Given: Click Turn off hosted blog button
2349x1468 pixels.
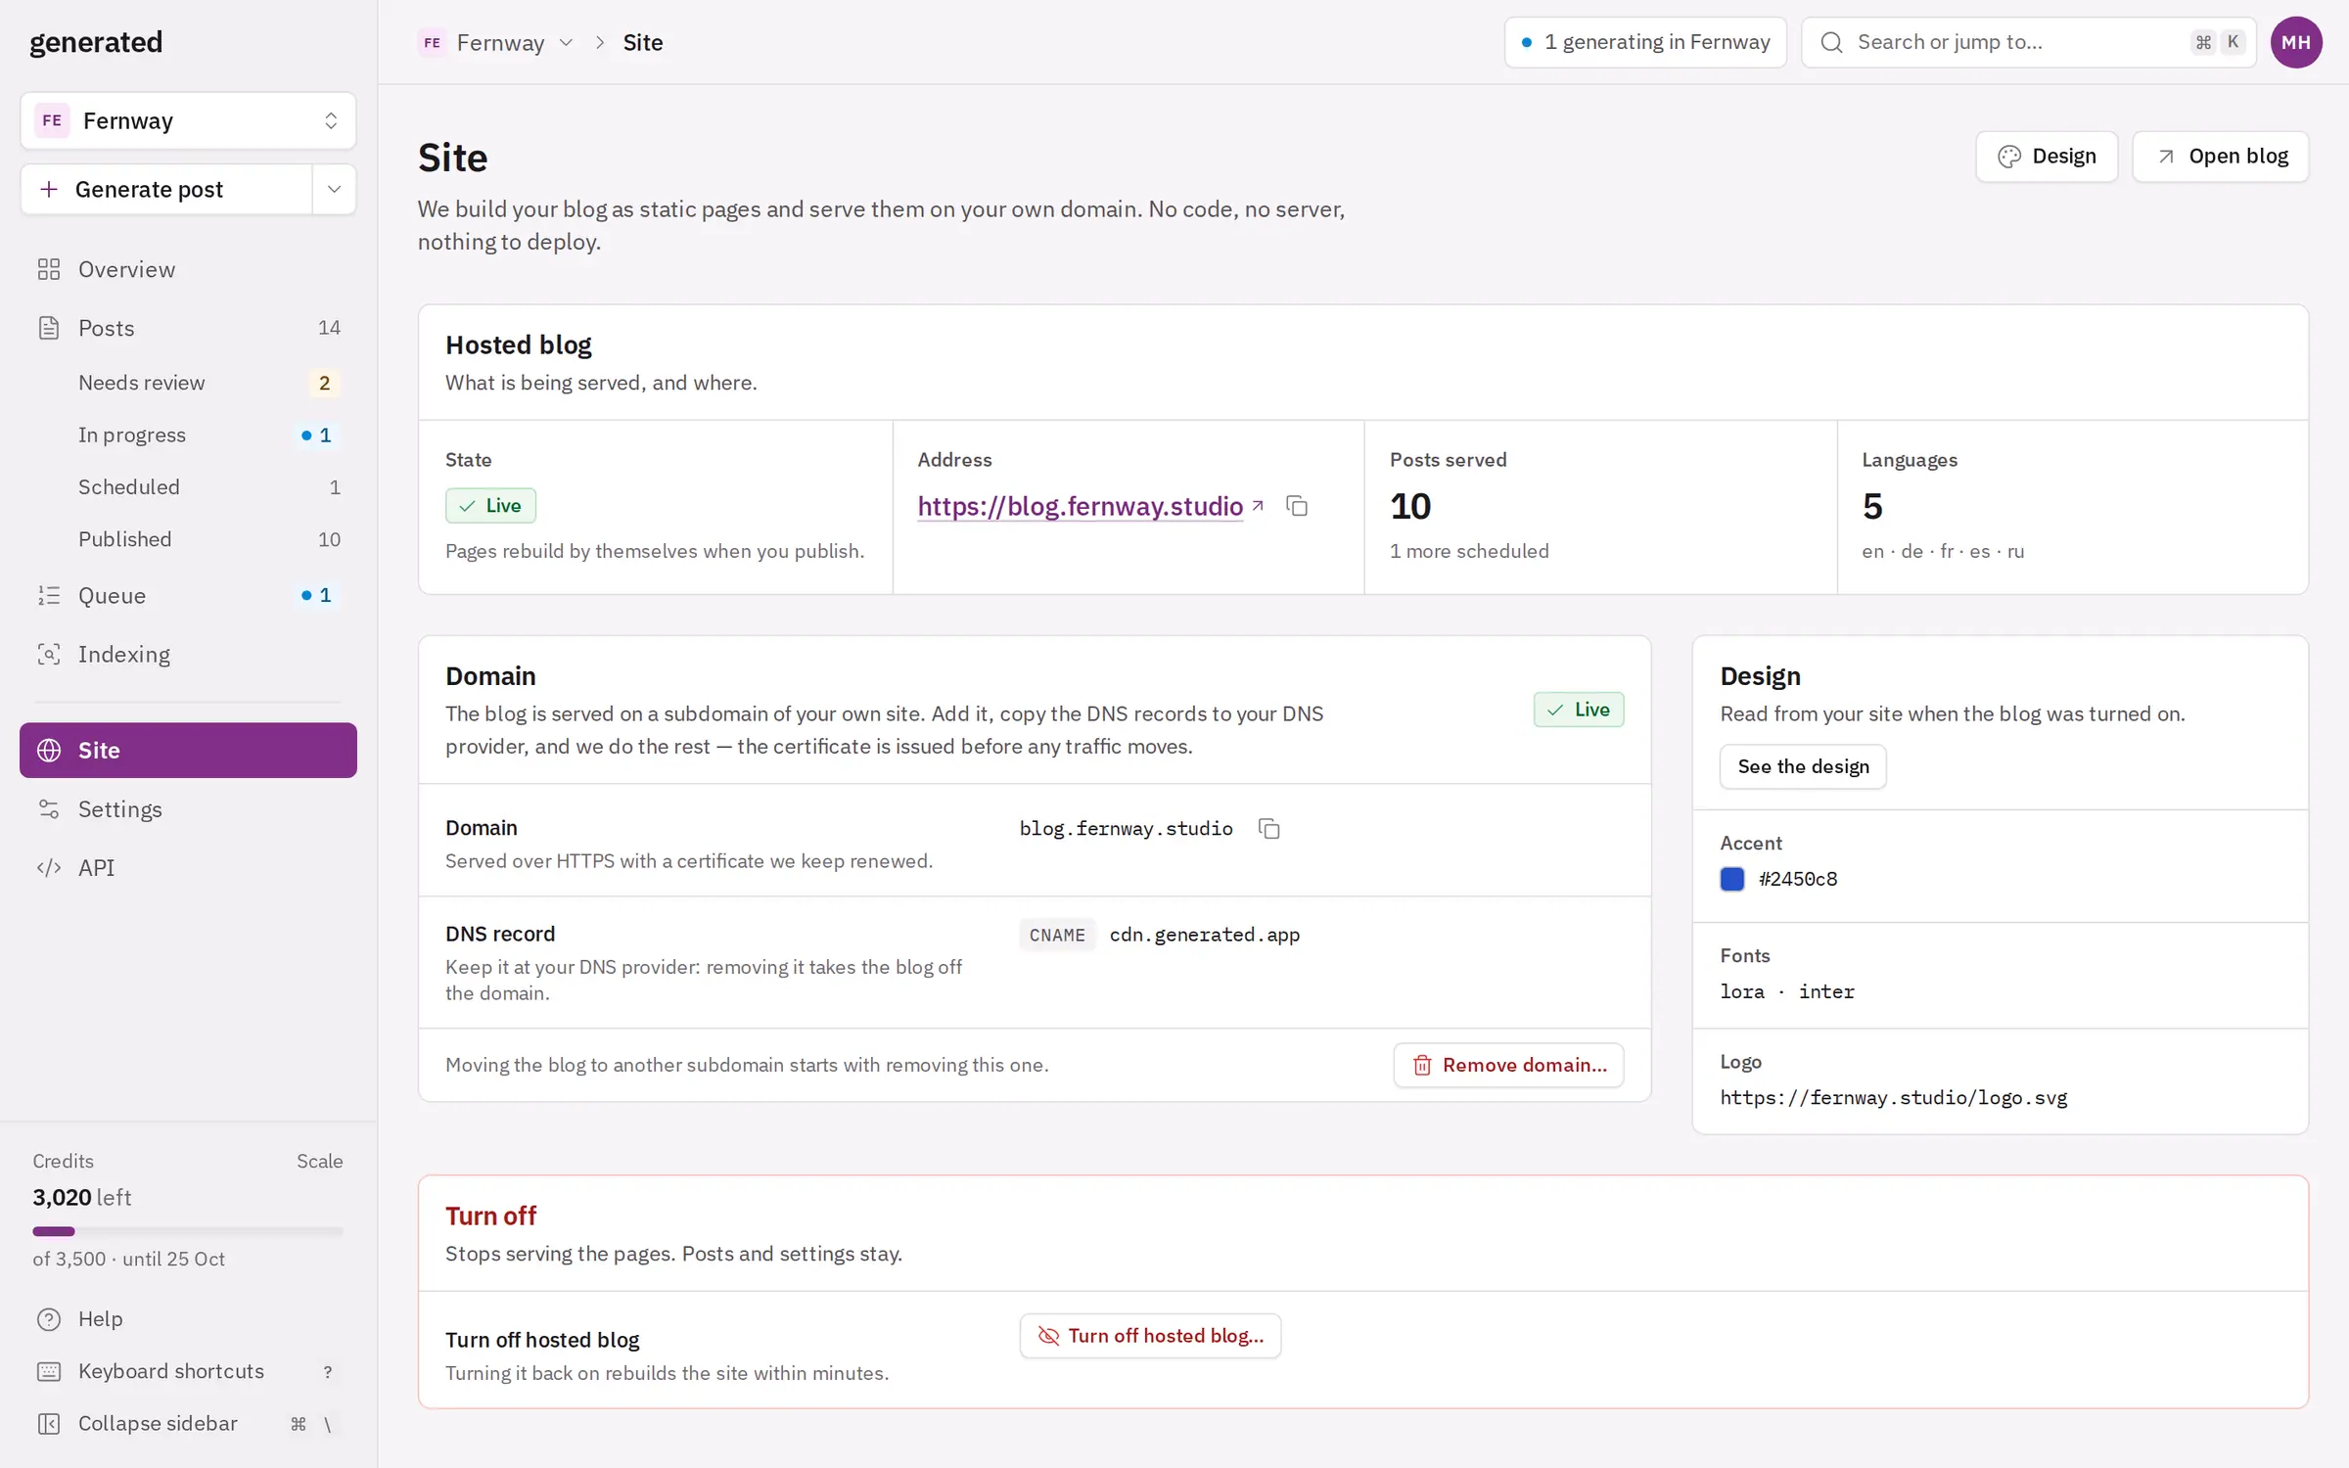Looking at the screenshot, I should [1150, 1336].
